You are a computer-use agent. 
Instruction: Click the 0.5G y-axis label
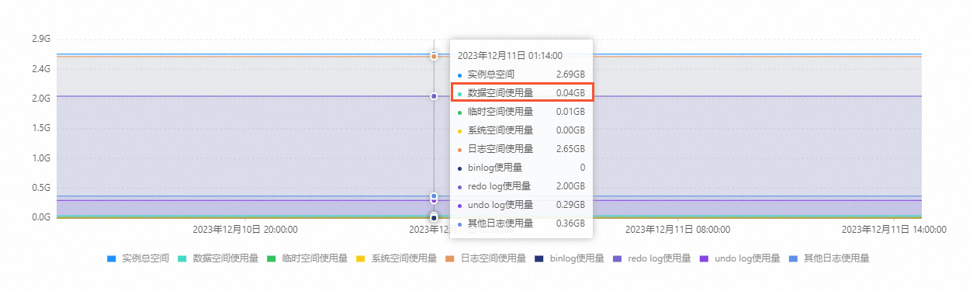(41, 188)
